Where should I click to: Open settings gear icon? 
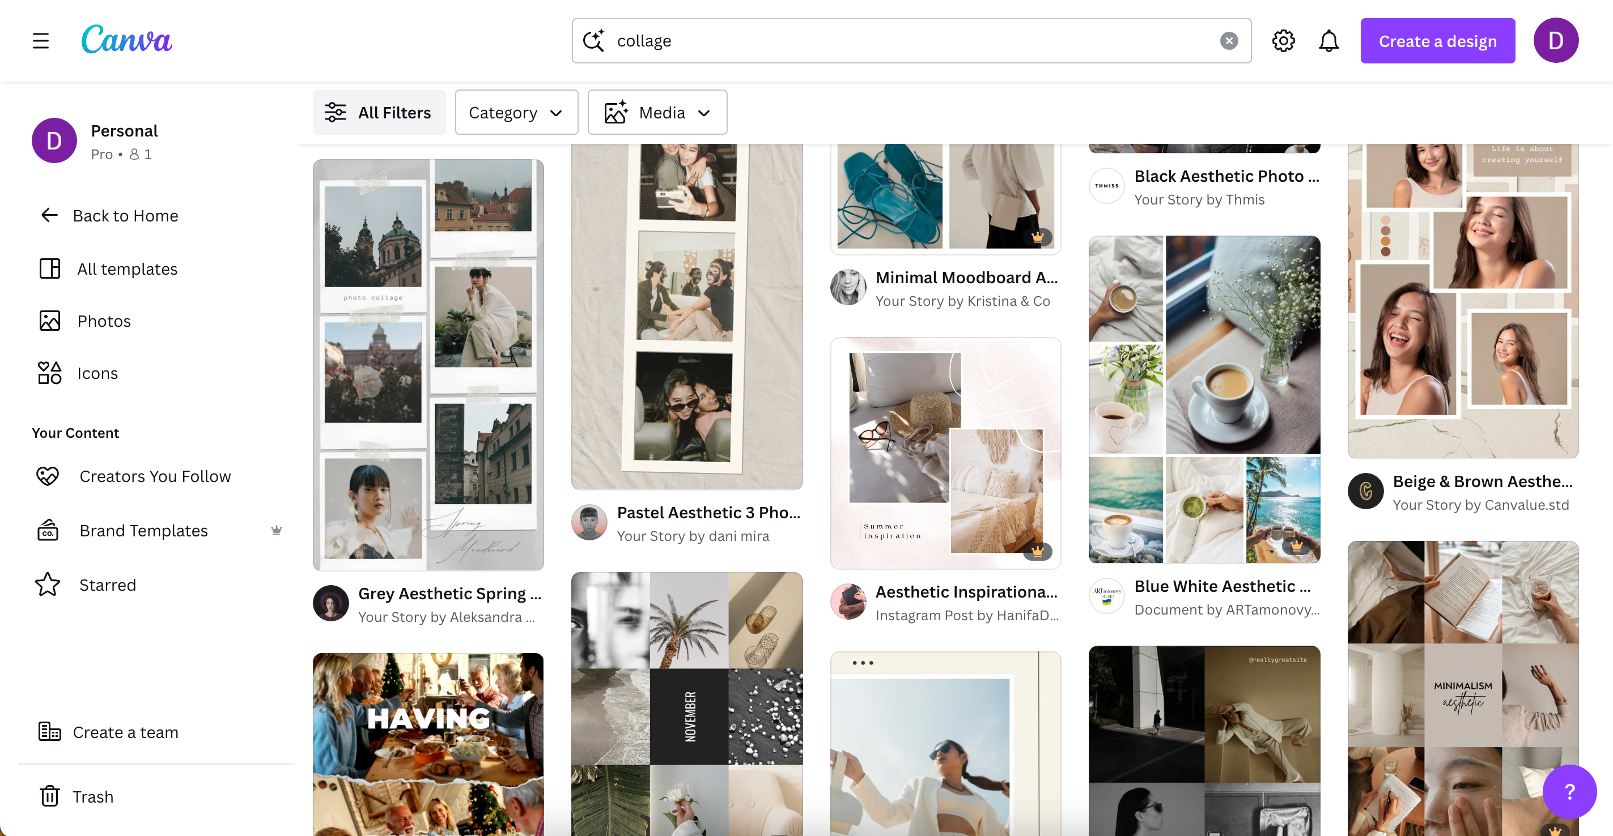point(1283,41)
